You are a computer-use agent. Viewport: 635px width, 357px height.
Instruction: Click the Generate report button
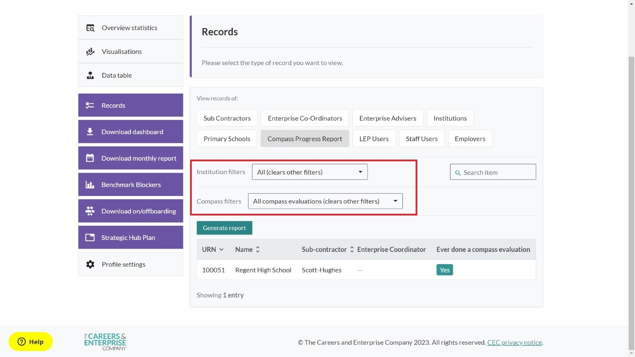[x=225, y=228]
